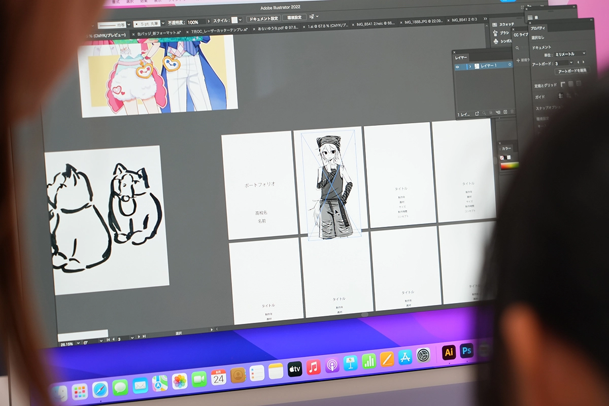Screen dimensions: 609x406
Task: Open Photoshop from the Dock
Action: tap(467, 351)
